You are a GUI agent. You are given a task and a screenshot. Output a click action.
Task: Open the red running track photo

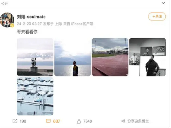[x=110, y=57]
